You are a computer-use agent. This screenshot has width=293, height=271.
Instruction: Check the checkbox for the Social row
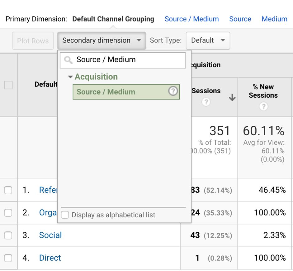tap(8, 235)
